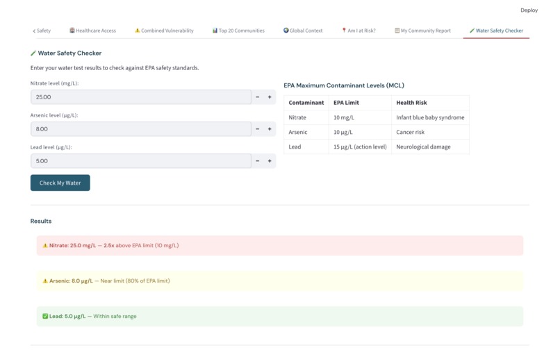
Task: Click the warning icon on Combined Vulnerability tab
Action: point(137,31)
